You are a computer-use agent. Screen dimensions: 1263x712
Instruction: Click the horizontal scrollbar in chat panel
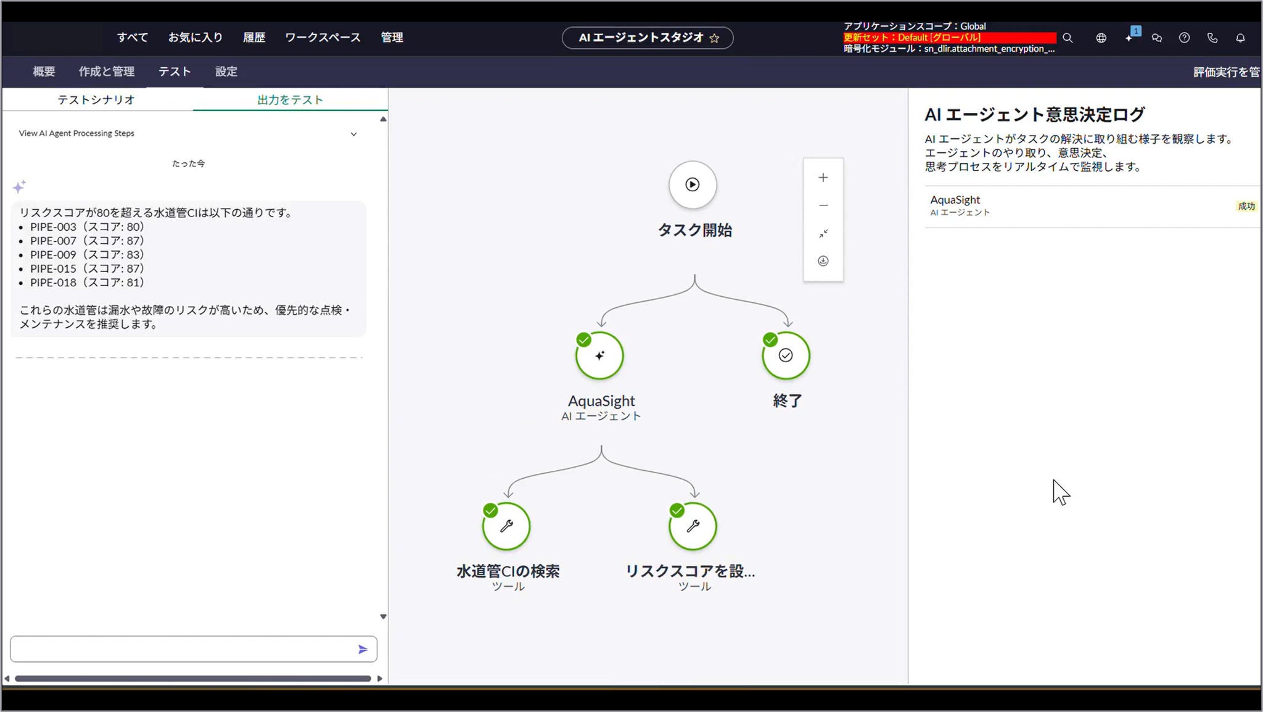(x=192, y=679)
